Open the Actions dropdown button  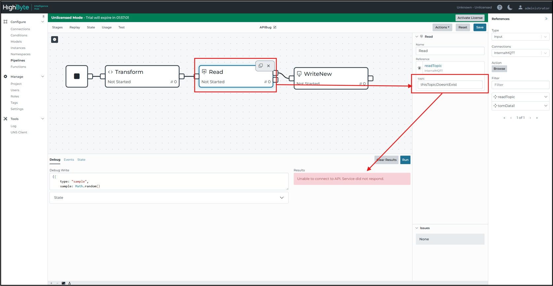(442, 27)
